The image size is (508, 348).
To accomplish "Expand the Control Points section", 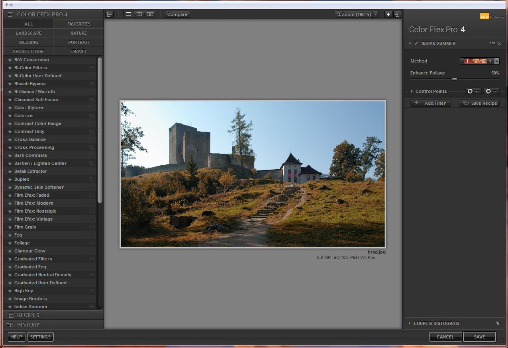I will click(x=412, y=91).
